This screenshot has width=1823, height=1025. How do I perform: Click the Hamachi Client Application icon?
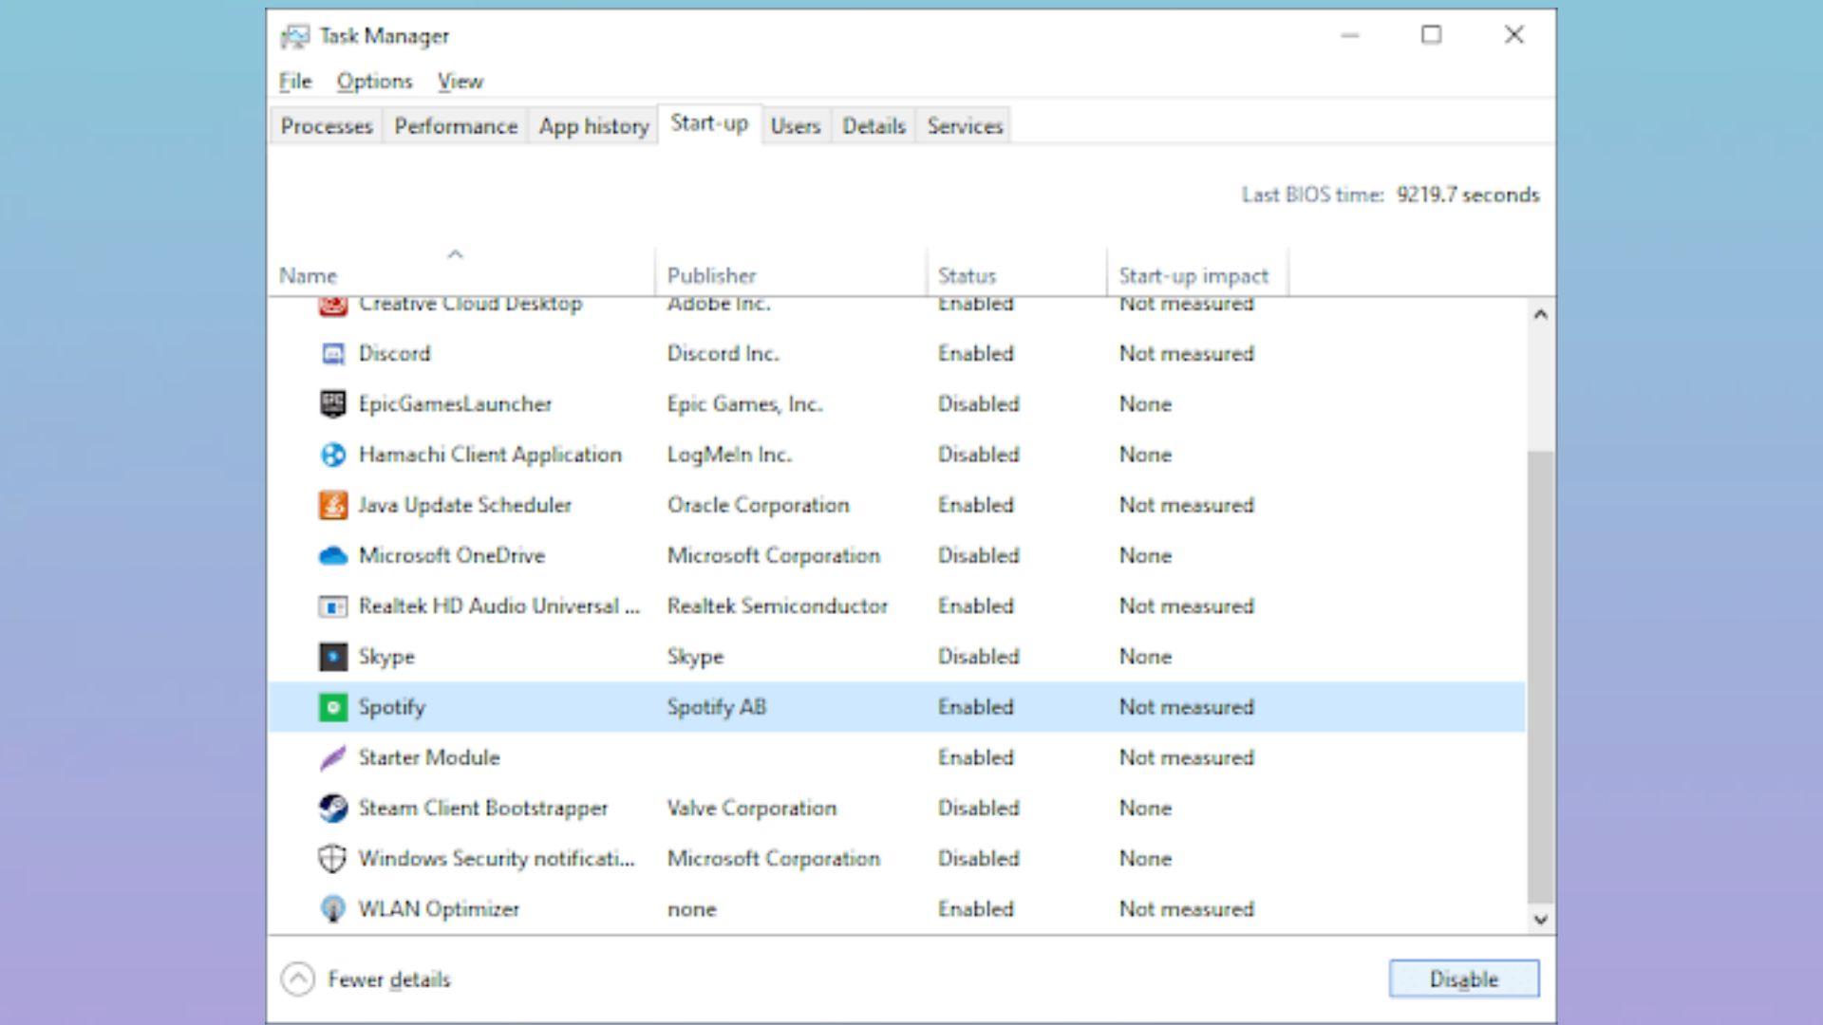pos(332,455)
